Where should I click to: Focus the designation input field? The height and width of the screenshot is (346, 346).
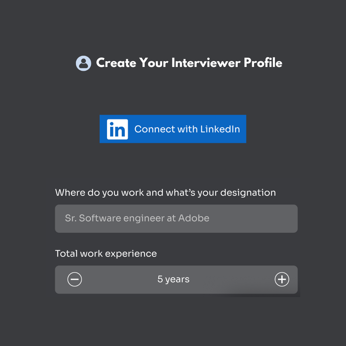point(176,218)
